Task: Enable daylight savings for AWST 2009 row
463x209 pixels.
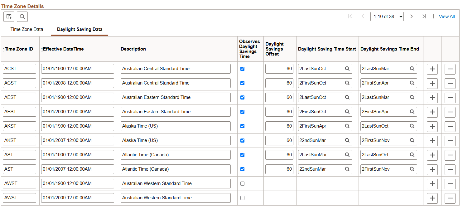Action: coord(242,198)
